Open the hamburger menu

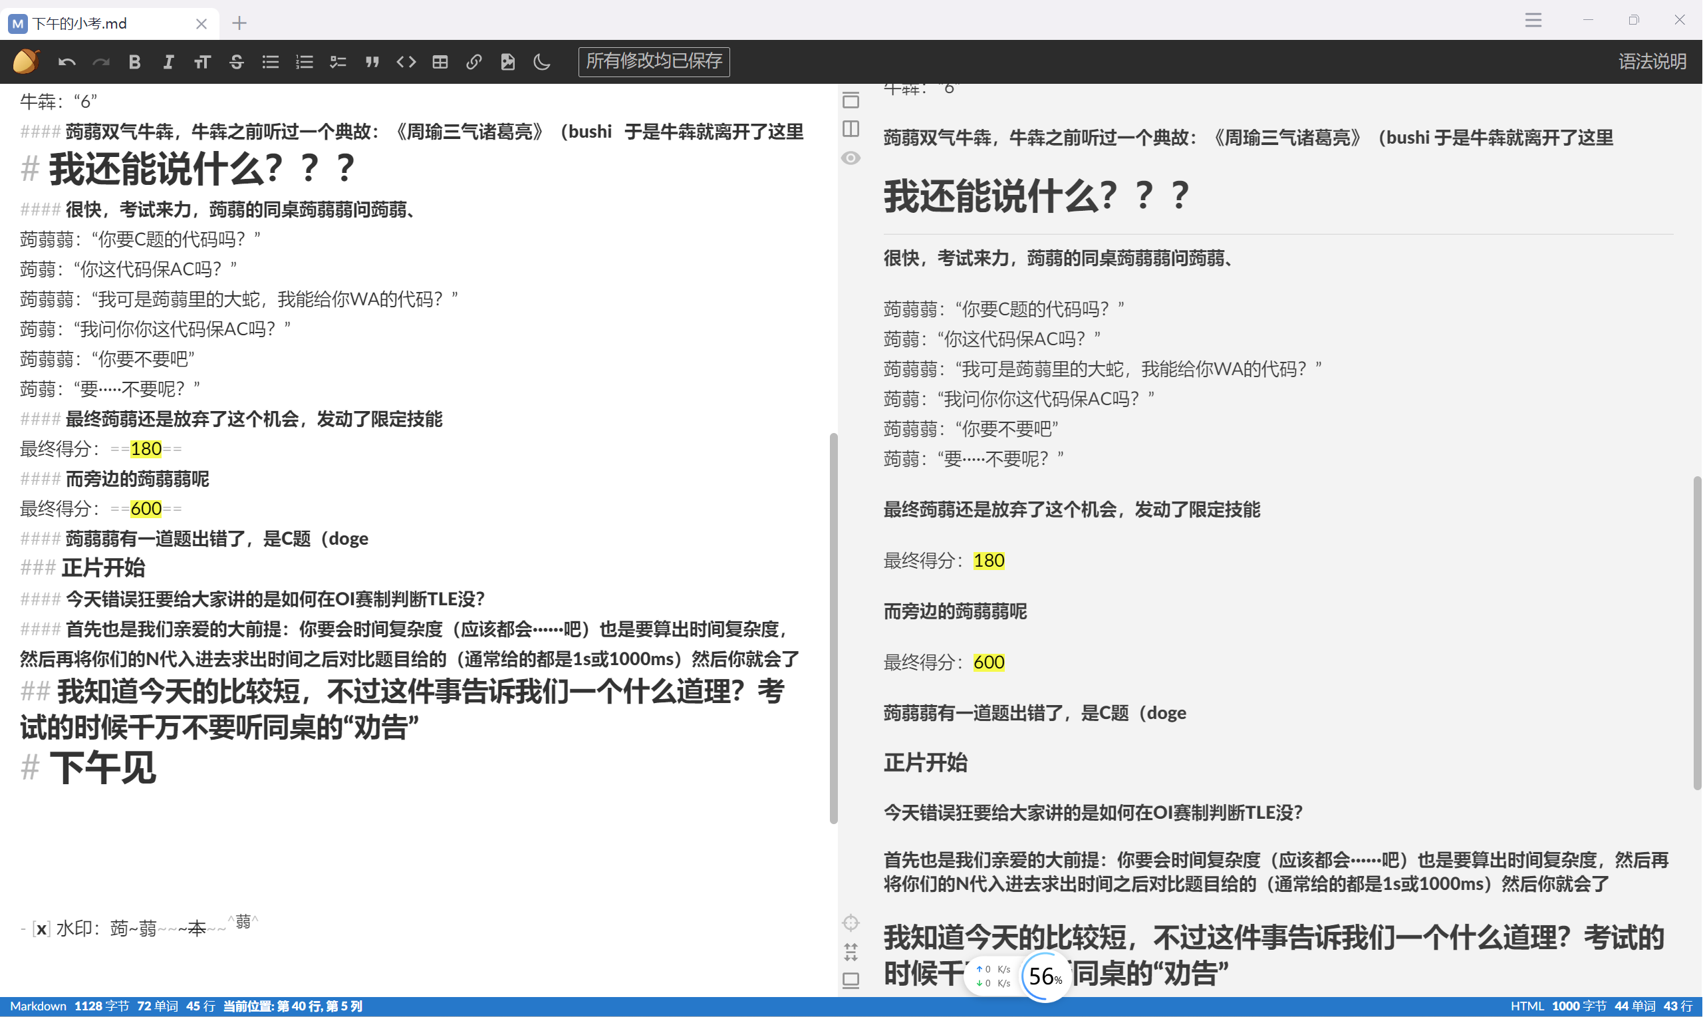tap(1533, 20)
